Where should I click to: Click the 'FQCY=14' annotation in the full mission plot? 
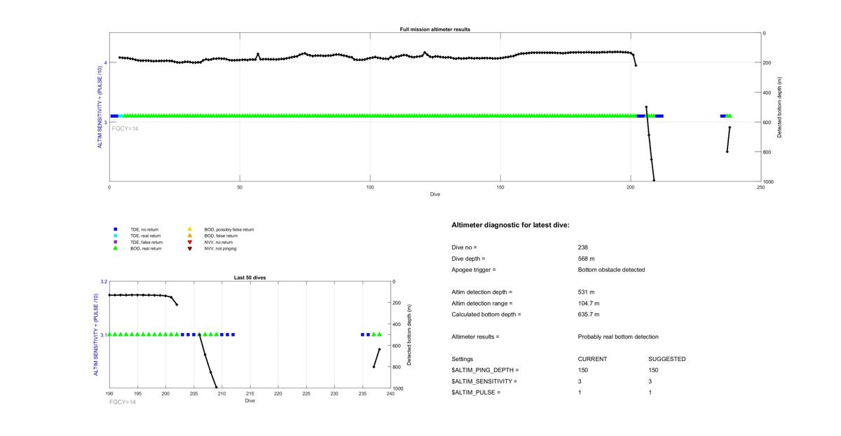coord(125,128)
